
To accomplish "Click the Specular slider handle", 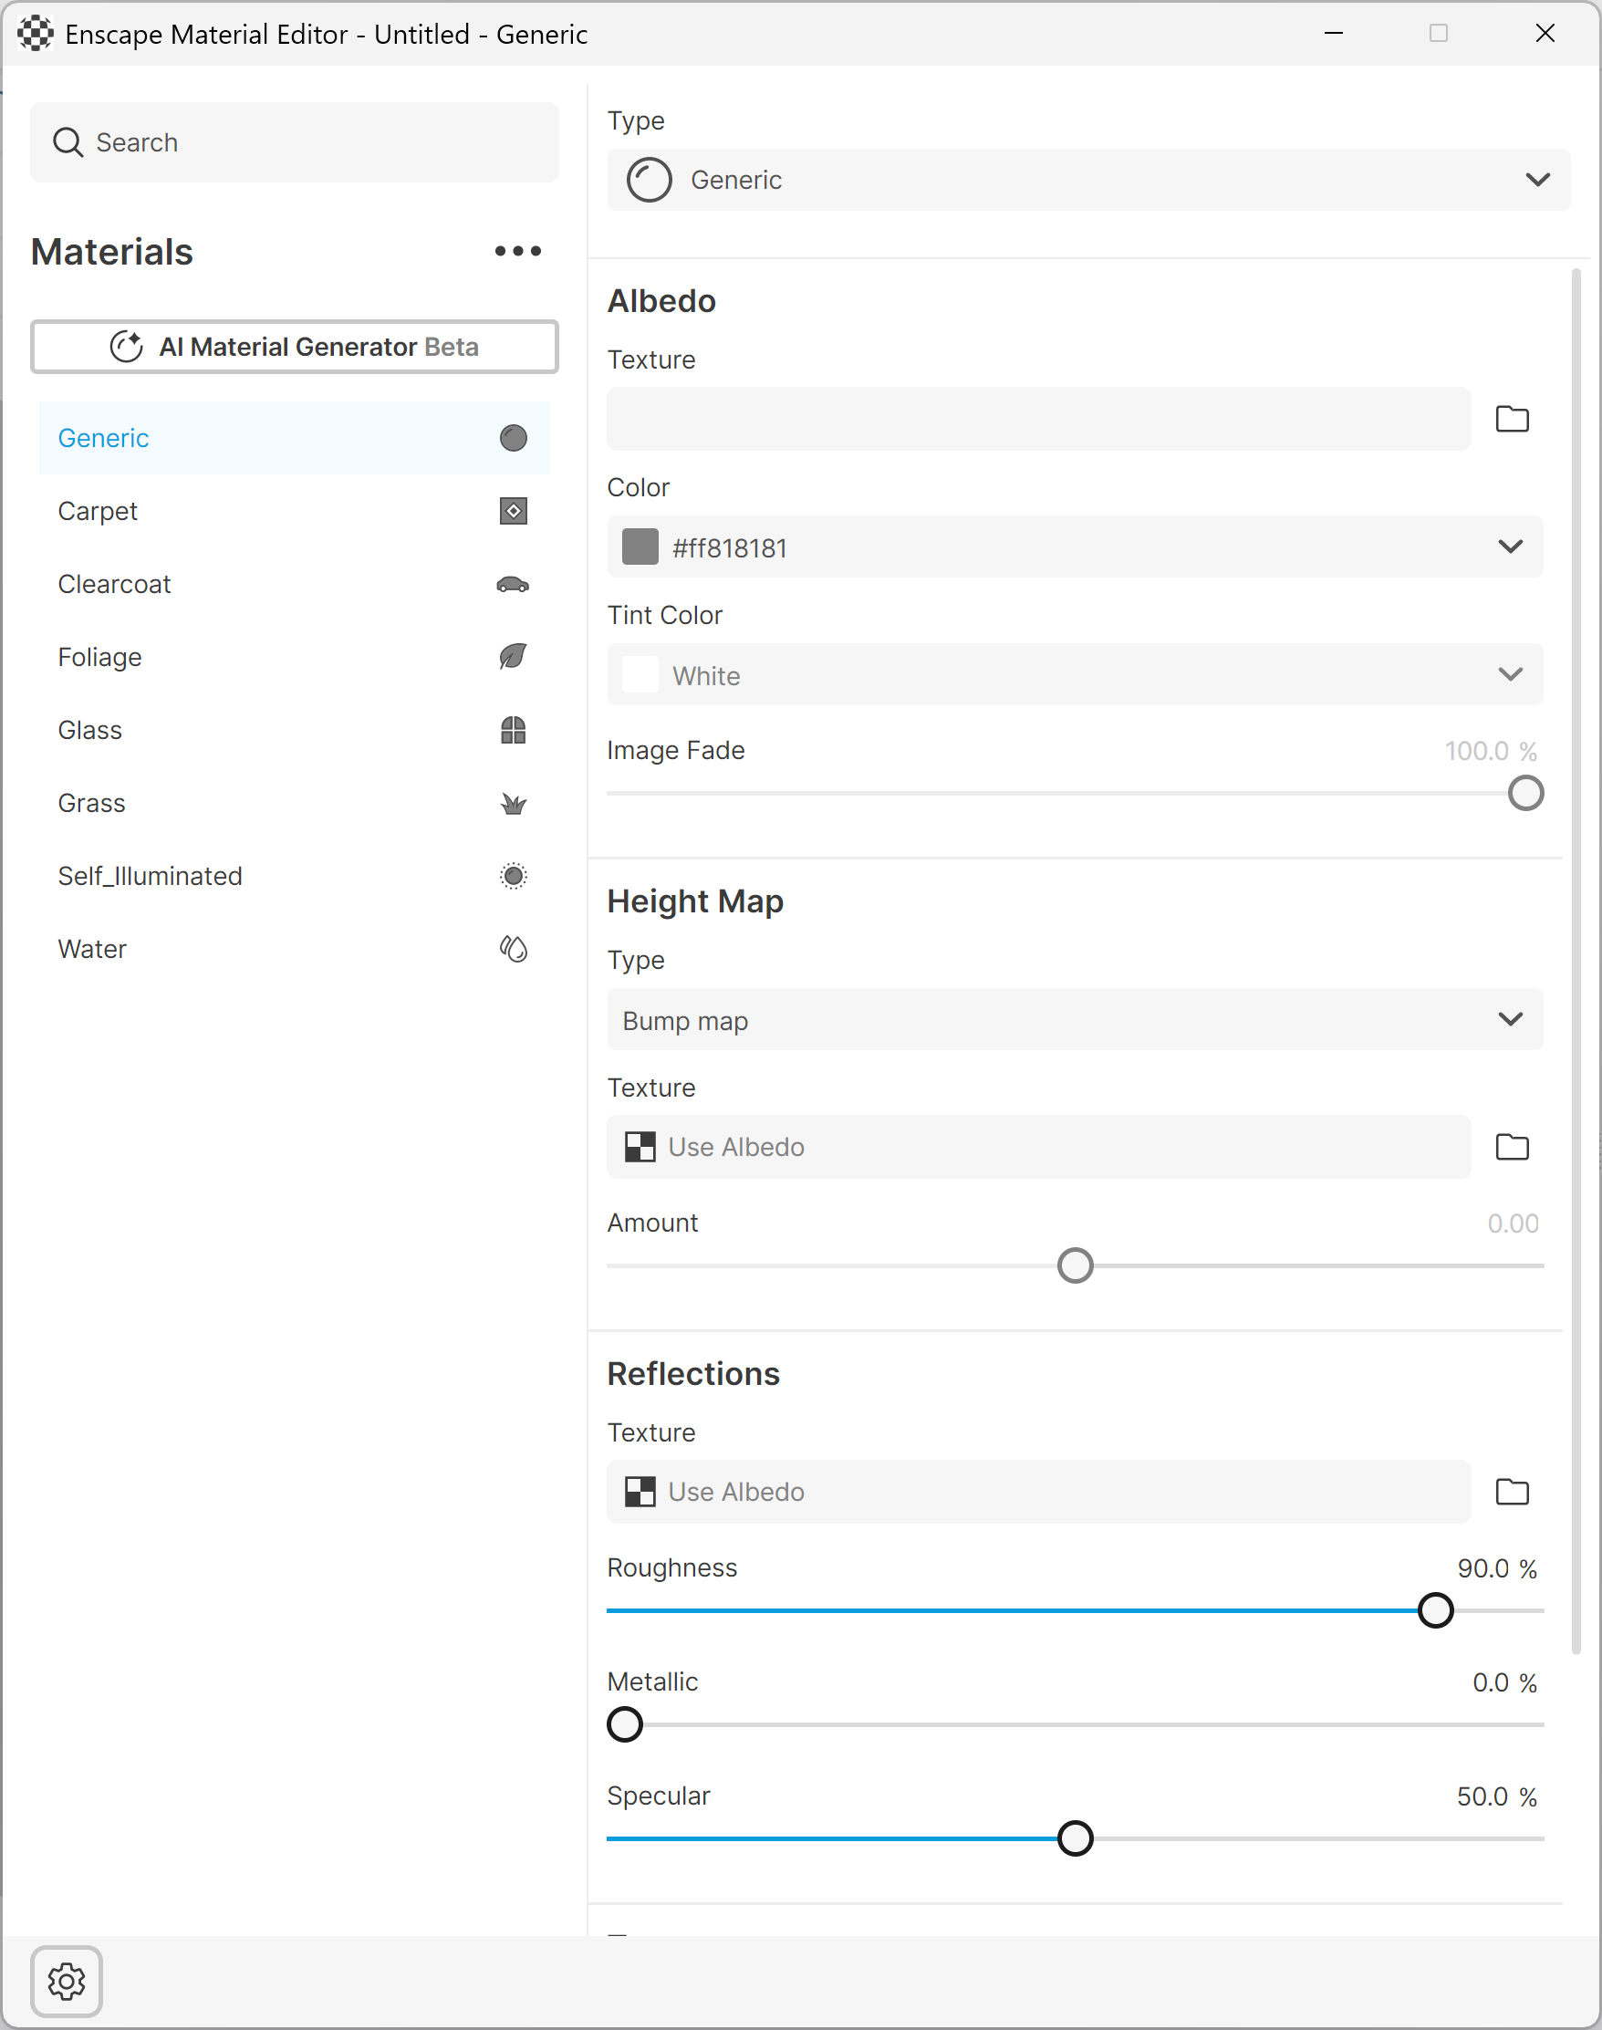I will point(1075,1838).
